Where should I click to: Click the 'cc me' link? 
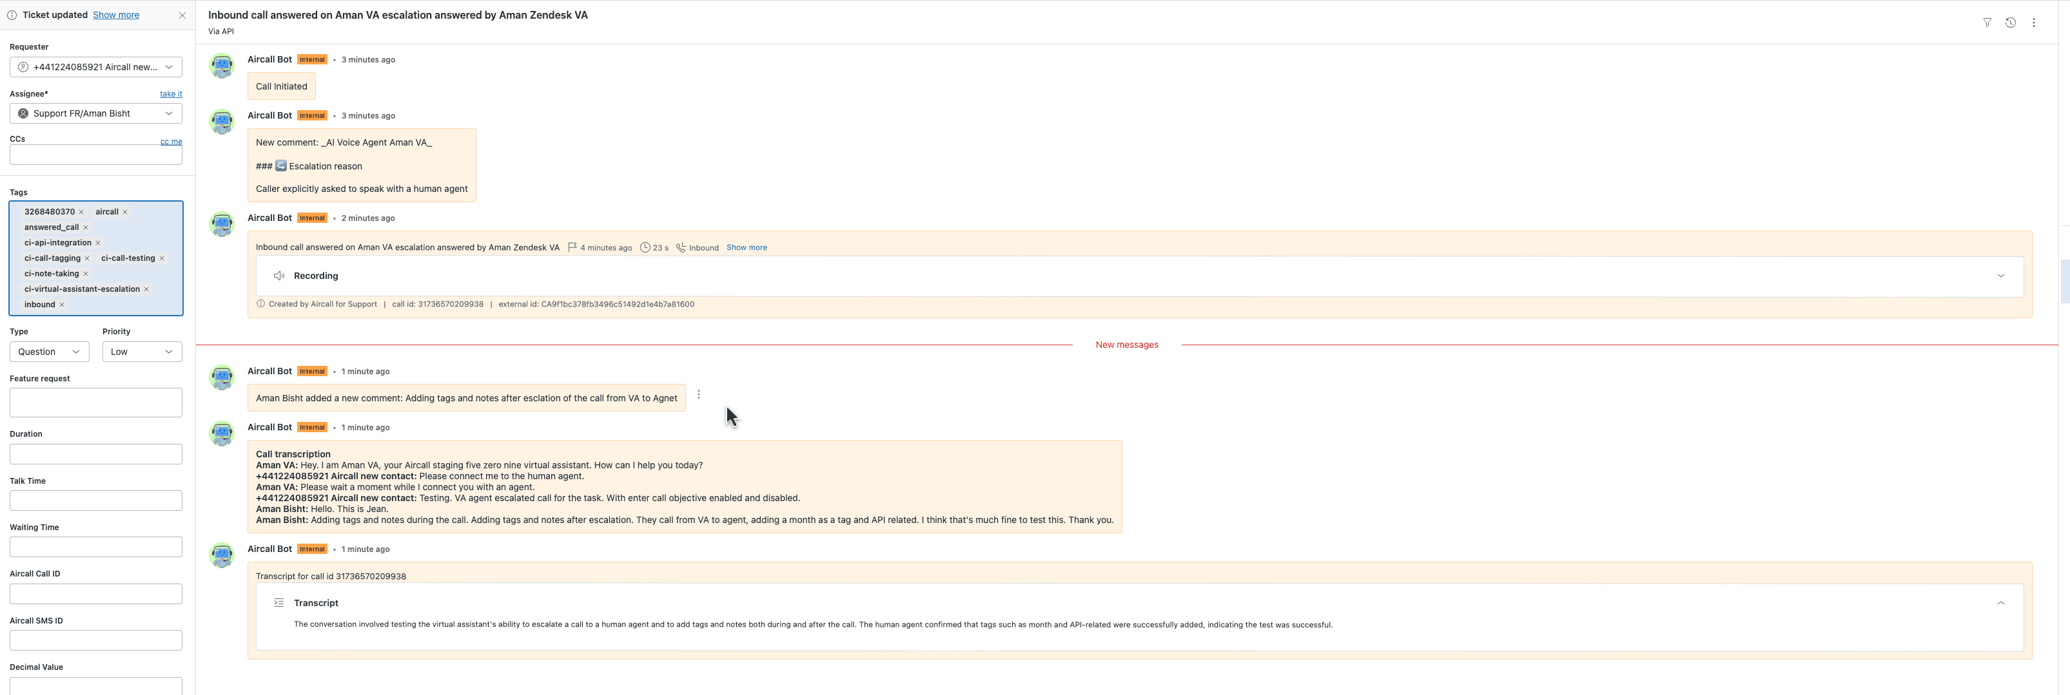click(170, 141)
